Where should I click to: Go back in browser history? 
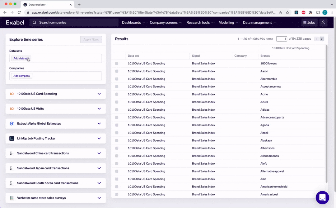[5, 12]
